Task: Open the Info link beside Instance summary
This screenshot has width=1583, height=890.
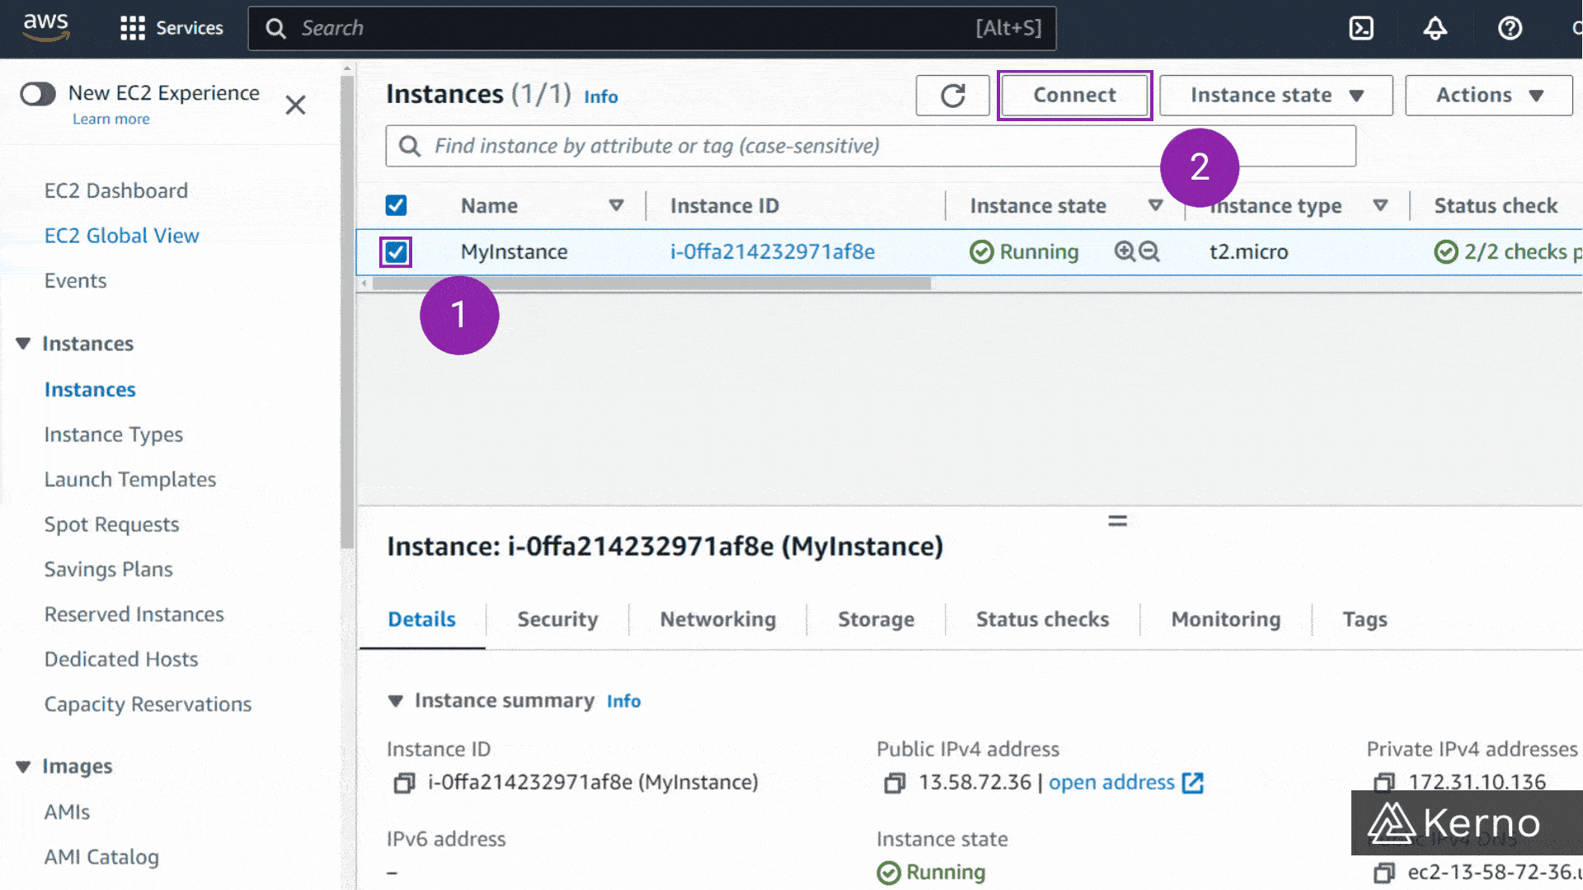Action: click(623, 701)
